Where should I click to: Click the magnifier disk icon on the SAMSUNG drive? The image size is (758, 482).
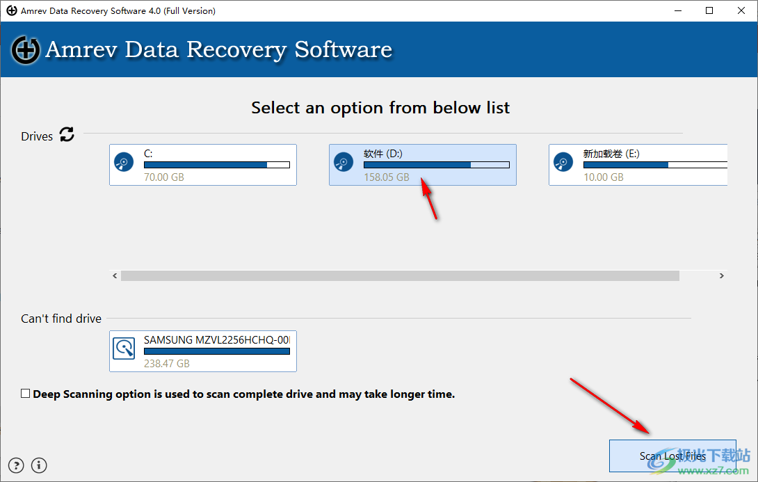124,348
